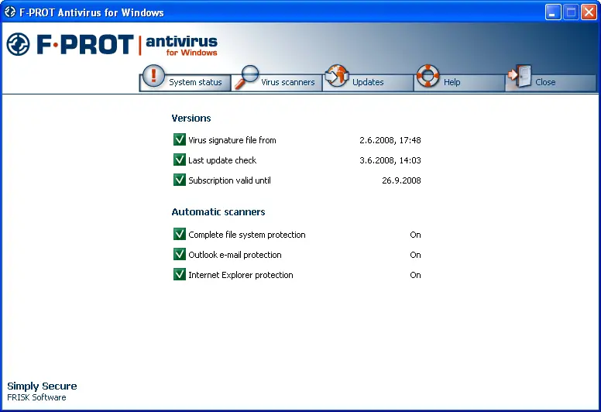Click On status for Internet Explorer protection
Screen dimensions: 601x412
(415, 275)
